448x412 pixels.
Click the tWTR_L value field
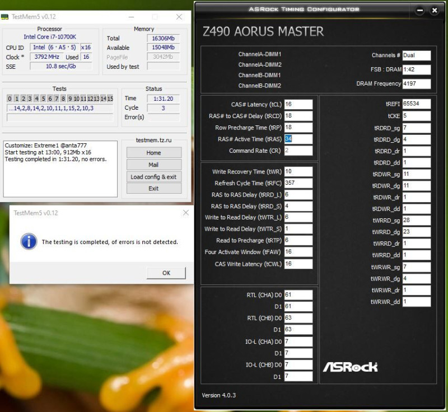298,217
